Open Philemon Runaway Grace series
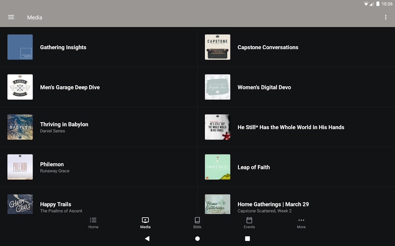Screen dimensions: 395x246 click(x=52, y=167)
